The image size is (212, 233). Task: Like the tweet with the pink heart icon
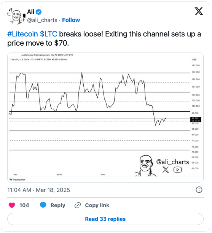[12, 205]
